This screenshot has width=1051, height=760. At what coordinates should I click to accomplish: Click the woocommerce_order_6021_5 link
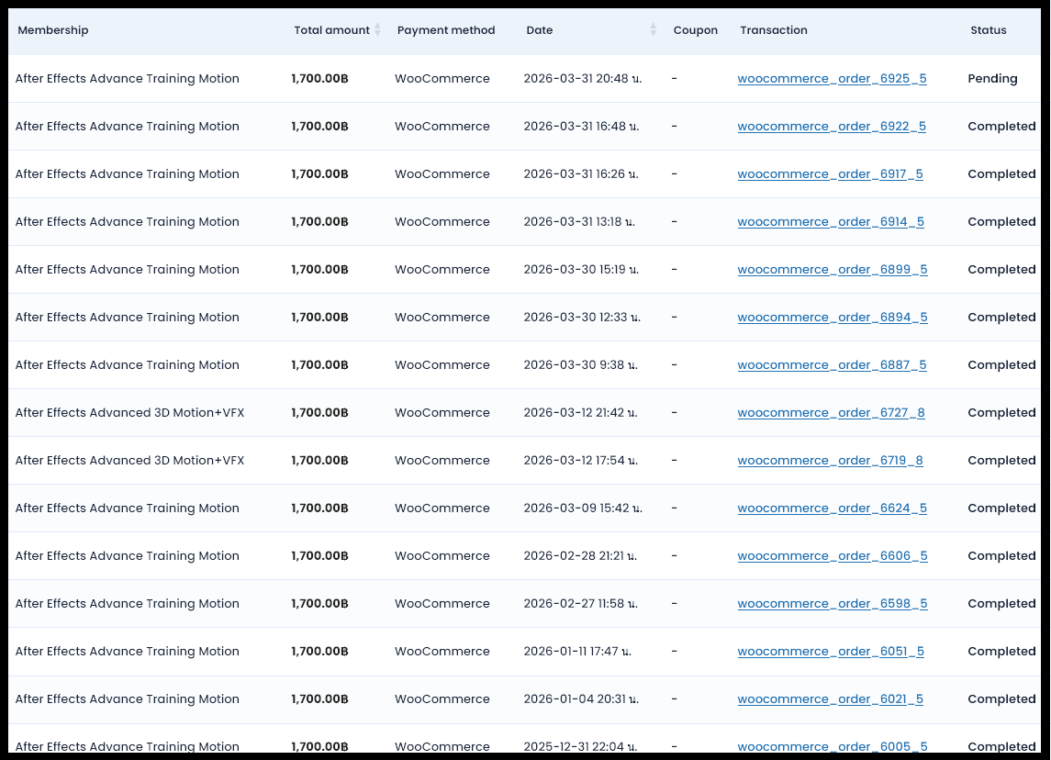pos(830,699)
